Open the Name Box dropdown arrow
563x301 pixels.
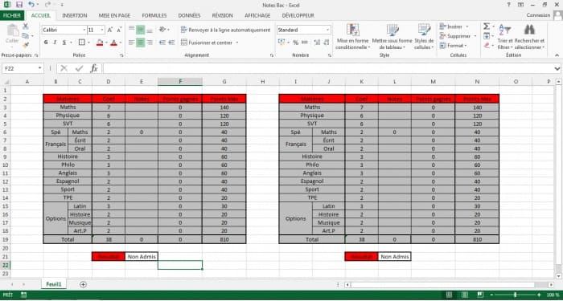click(x=39, y=68)
